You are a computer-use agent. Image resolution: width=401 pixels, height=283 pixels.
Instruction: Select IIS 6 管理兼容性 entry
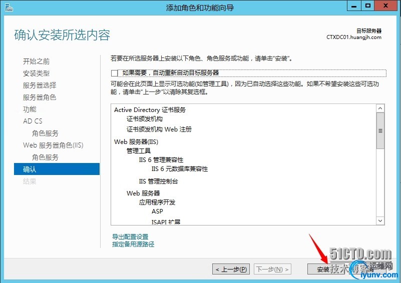coord(161,160)
